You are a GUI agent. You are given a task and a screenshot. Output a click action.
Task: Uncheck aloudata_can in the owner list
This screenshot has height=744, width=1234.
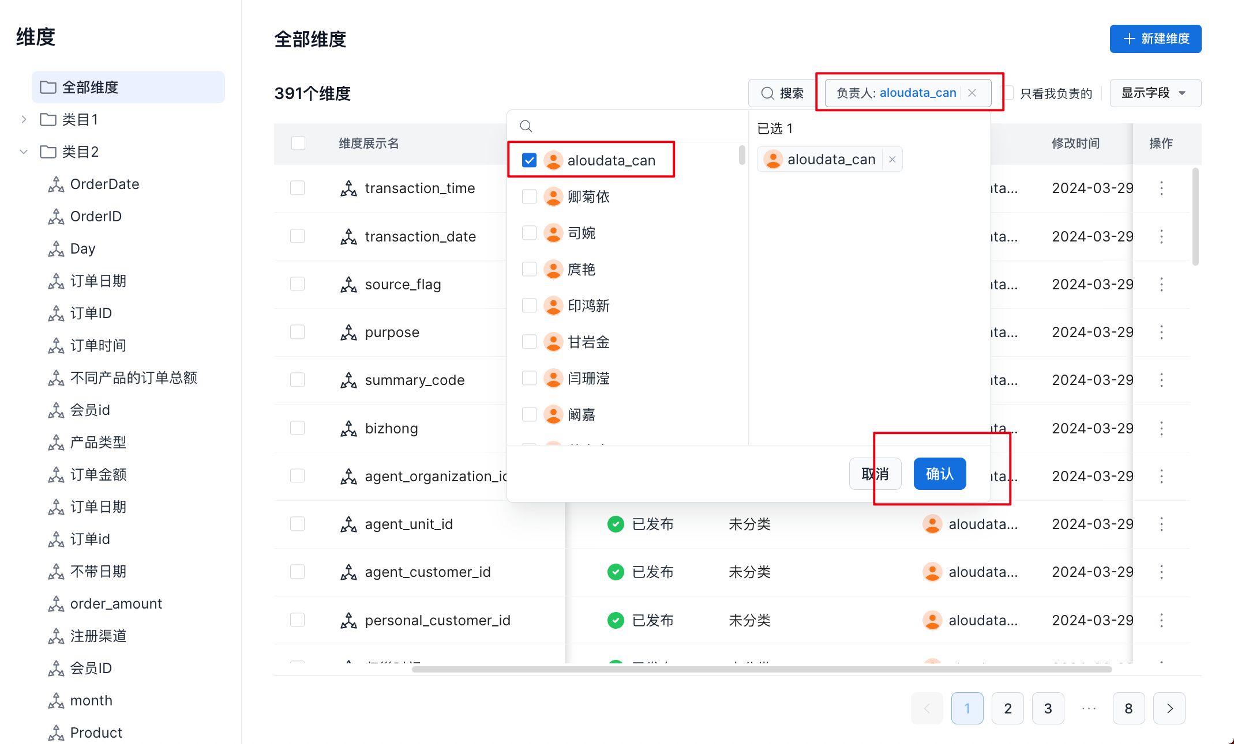tap(529, 160)
